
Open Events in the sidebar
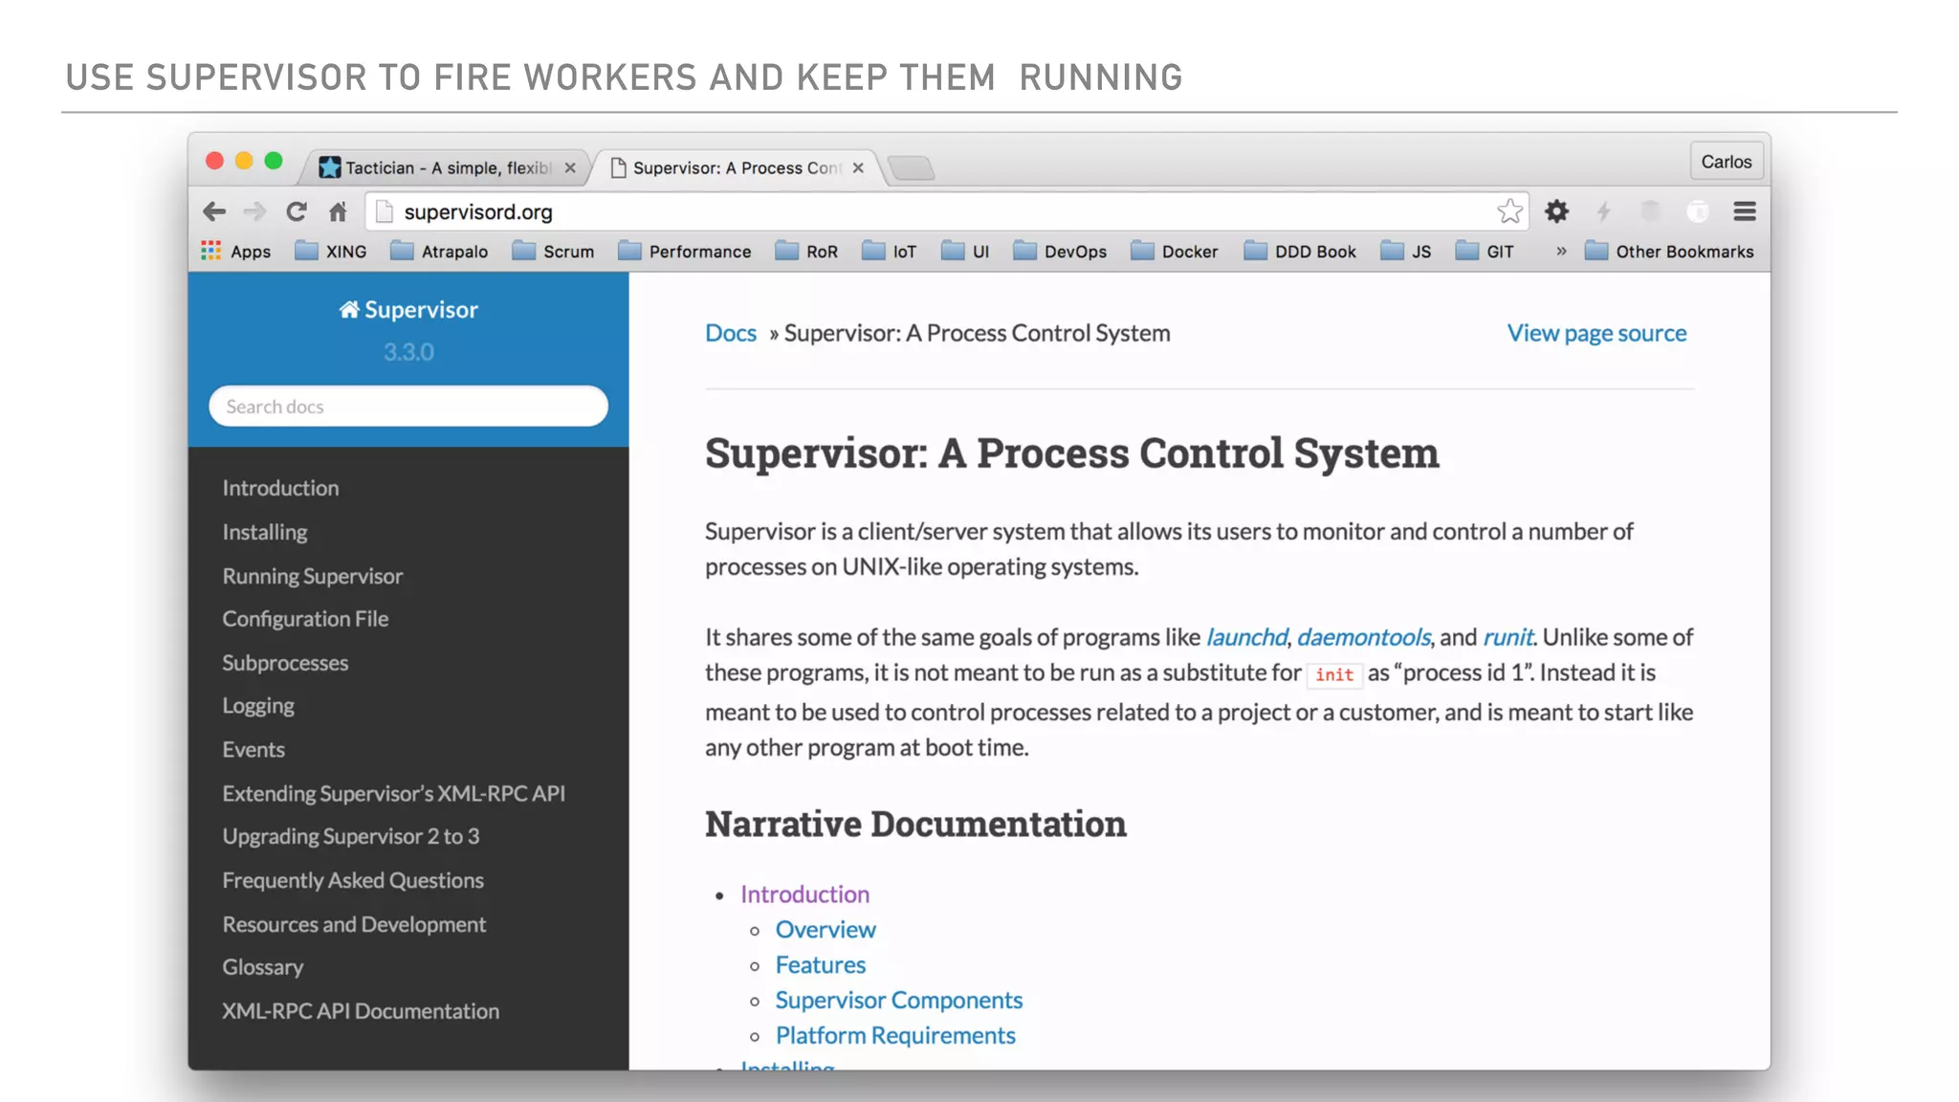click(253, 750)
